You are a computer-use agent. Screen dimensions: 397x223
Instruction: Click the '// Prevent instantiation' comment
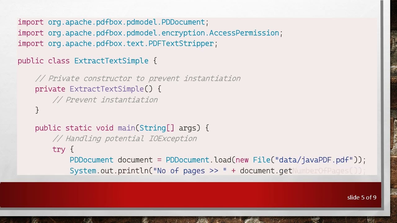[x=105, y=100]
